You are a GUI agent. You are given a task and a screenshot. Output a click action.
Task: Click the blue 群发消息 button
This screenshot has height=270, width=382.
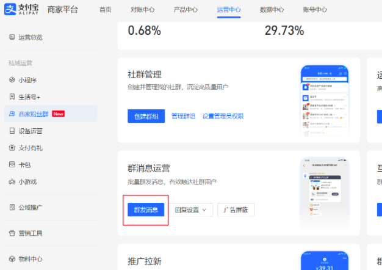click(146, 210)
